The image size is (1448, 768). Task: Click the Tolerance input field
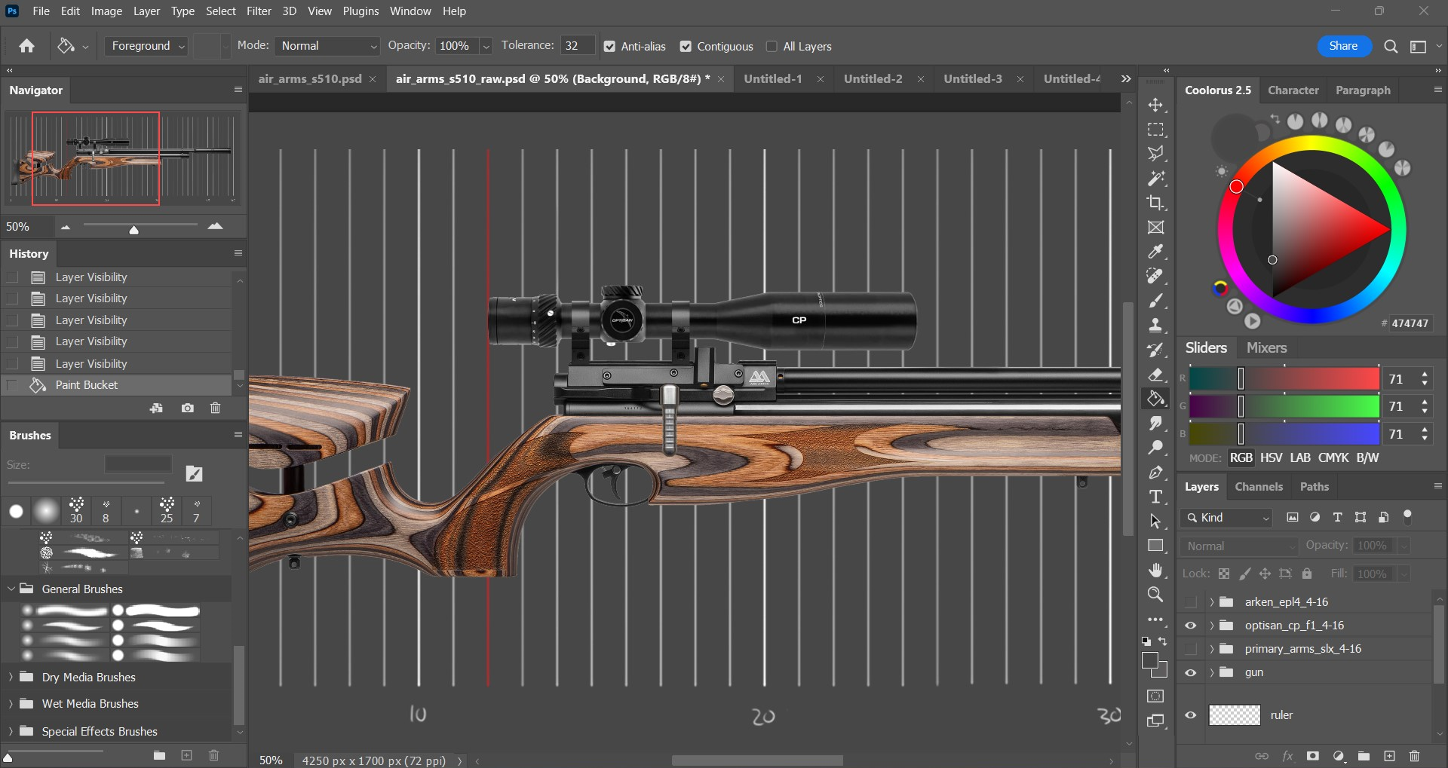pyautogui.click(x=577, y=46)
